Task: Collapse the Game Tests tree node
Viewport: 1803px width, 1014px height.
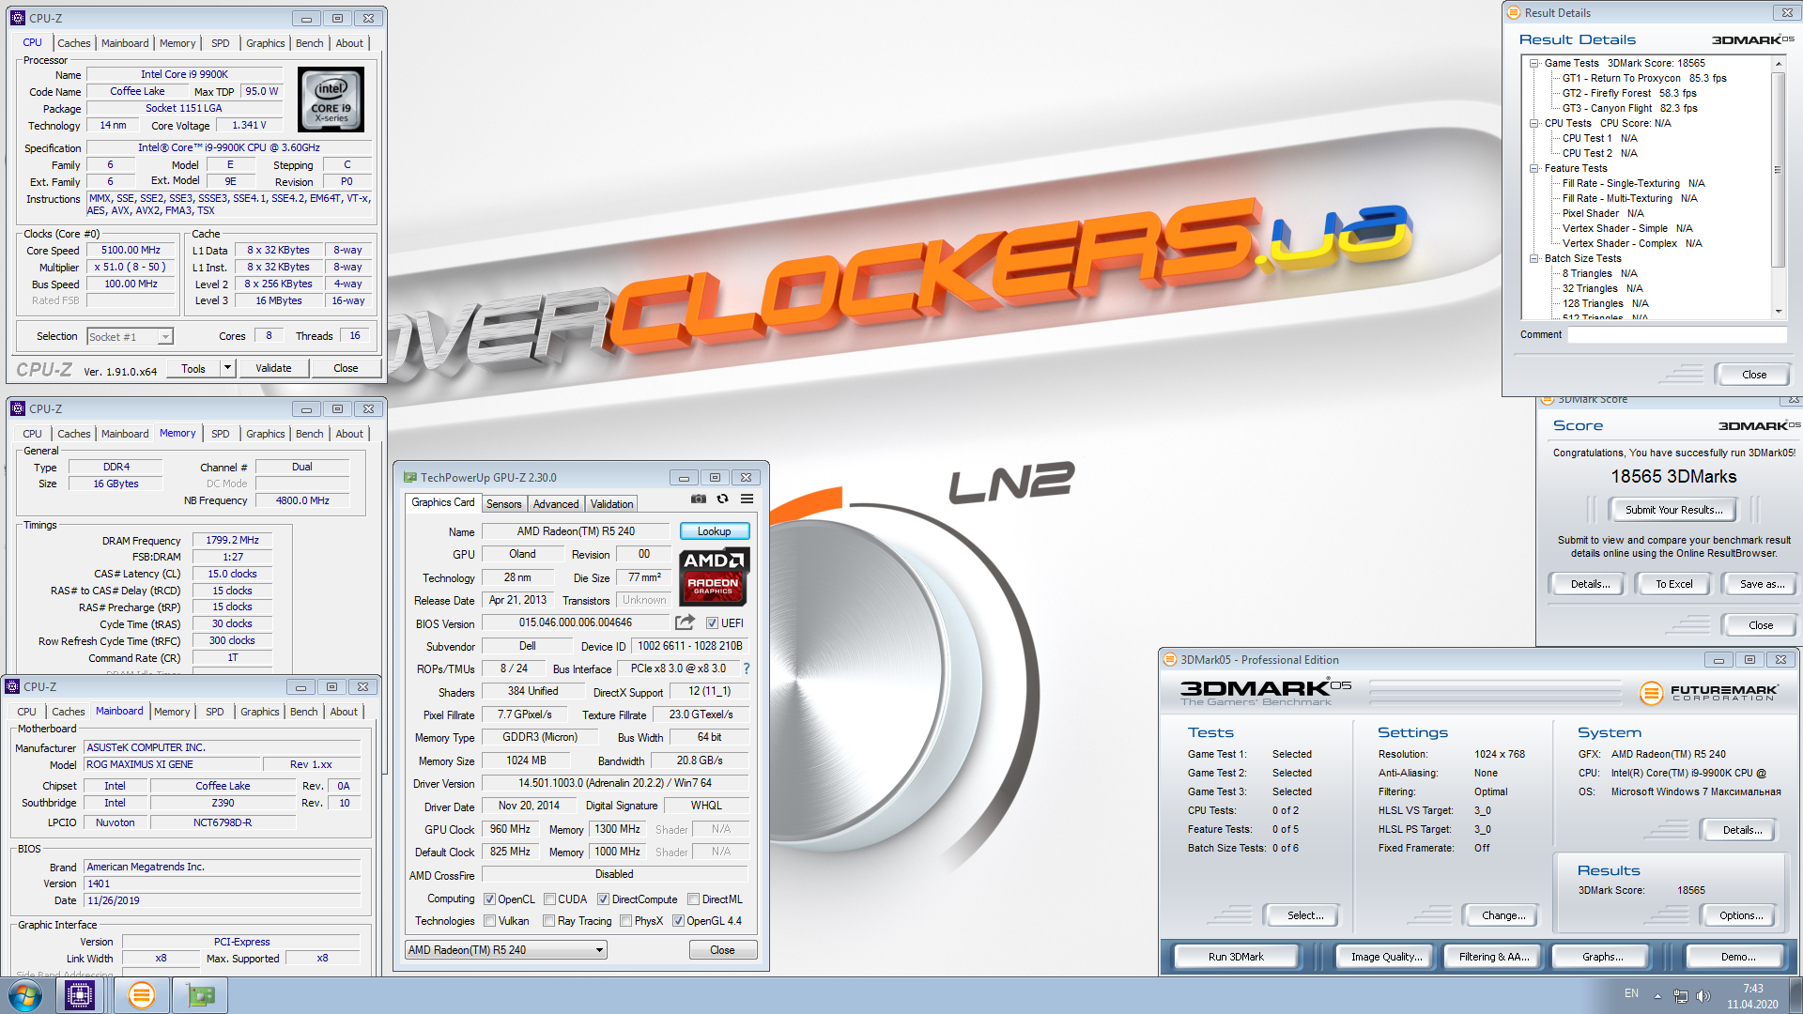Action: click(1534, 64)
